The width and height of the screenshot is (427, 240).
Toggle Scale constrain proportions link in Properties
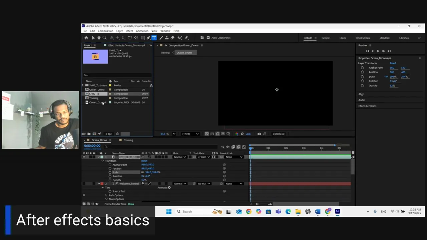tap(386, 77)
